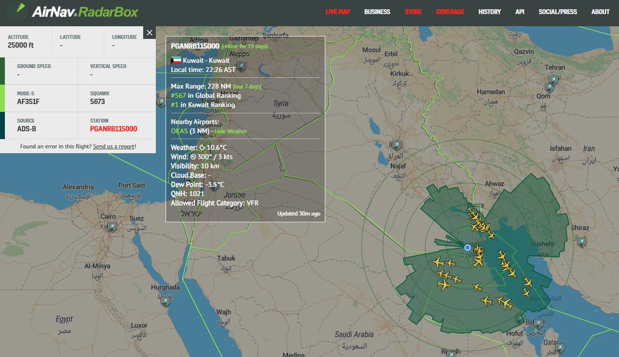
Task: Click the 'Allowed Flight Category: VFR' line
Action: pos(215,203)
